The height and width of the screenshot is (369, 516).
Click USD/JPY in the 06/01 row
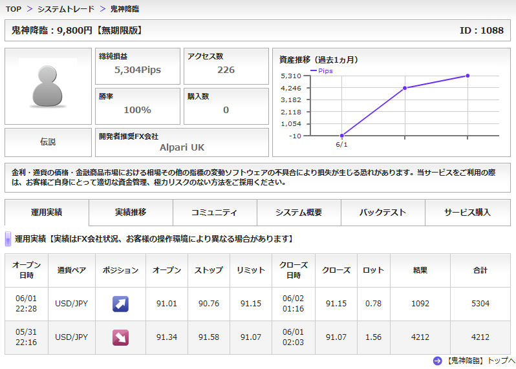coord(72,304)
